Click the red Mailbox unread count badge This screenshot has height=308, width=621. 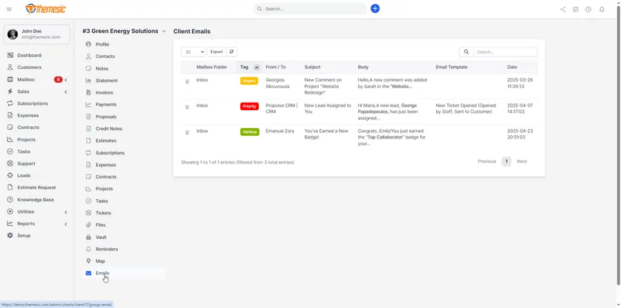[58, 79]
